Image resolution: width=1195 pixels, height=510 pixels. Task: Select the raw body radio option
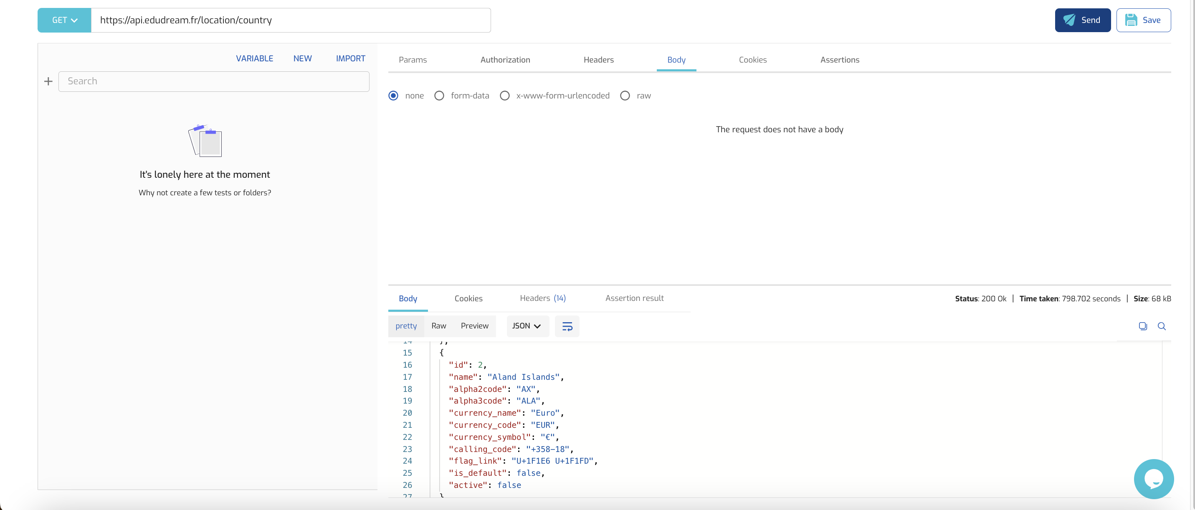[x=625, y=96]
